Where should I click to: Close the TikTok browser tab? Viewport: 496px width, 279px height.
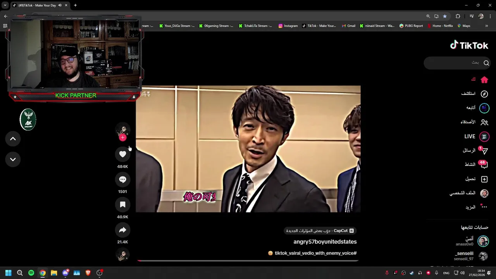pos(66,5)
